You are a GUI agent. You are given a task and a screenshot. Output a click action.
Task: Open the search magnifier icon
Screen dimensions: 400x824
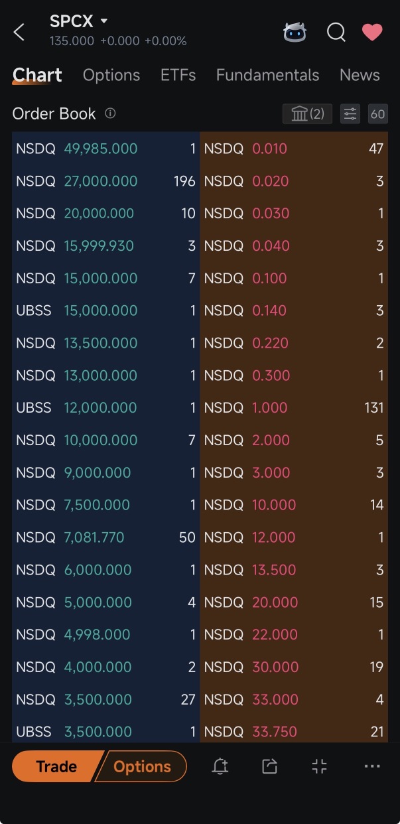(336, 32)
